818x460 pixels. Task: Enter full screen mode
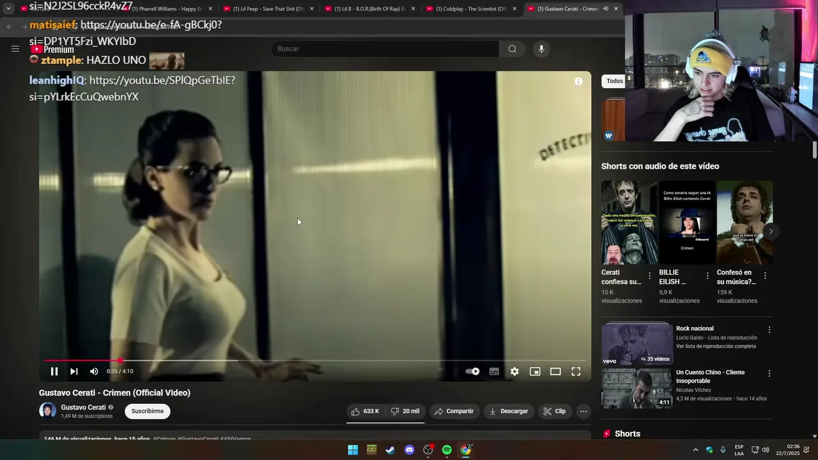tap(576, 371)
